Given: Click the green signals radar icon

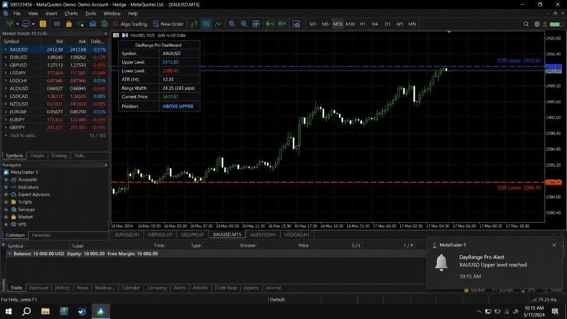Looking at the screenshot, I should pos(105,24).
